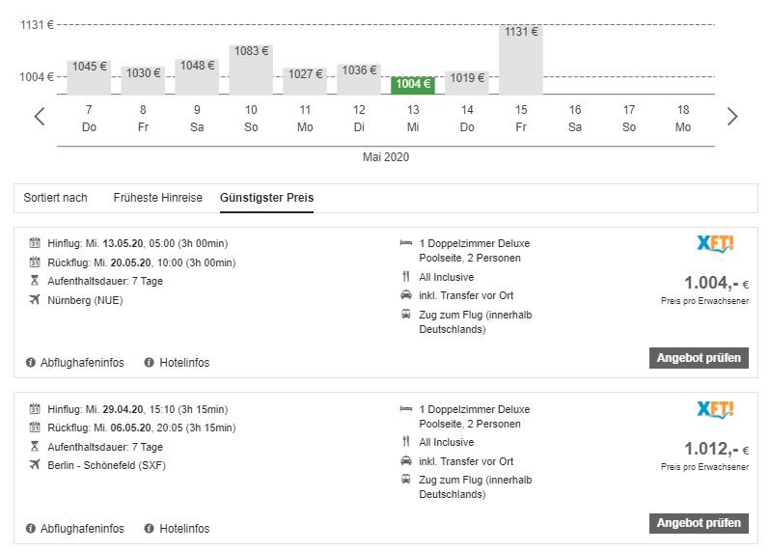Sort by Früheste Hinreise
Image resolution: width=770 pixels, height=552 pixels.
click(157, 198)
